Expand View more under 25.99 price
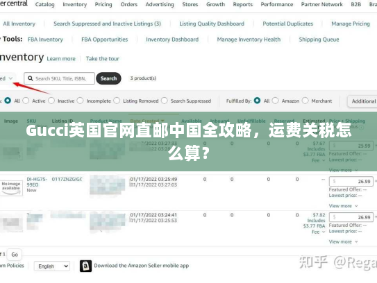This screenshot has height=283, width=377. pyautogui.click(x=344, y=170)
